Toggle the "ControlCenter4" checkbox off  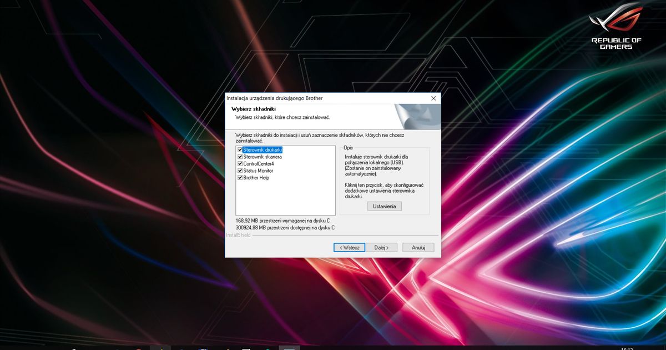point(240,163)
